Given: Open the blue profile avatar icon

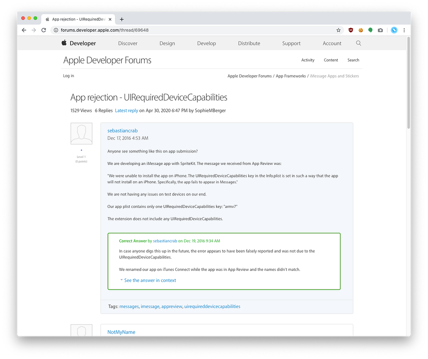Looking at the screenshot, I should [394, 30].
